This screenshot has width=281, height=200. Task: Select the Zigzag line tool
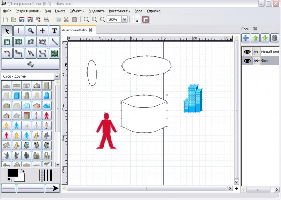tap(19, 53)
